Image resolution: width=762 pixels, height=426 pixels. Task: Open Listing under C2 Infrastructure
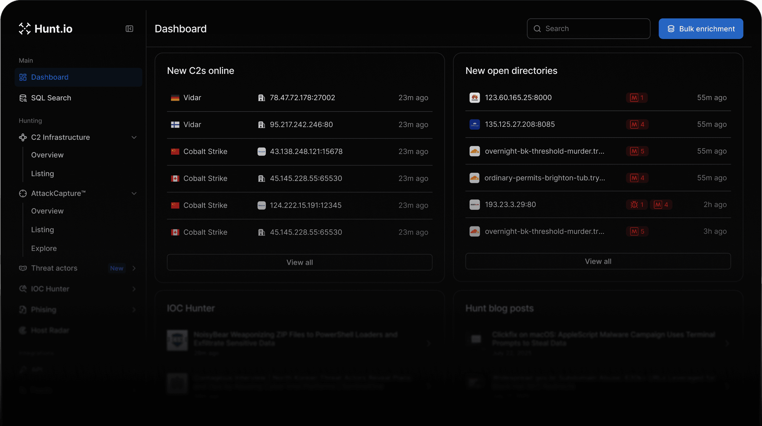[x=43, y=174]
